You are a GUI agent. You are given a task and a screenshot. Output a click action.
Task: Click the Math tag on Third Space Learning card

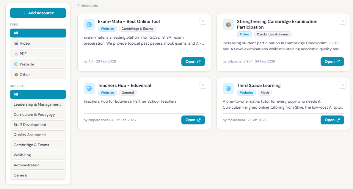(x=265, y=93)
